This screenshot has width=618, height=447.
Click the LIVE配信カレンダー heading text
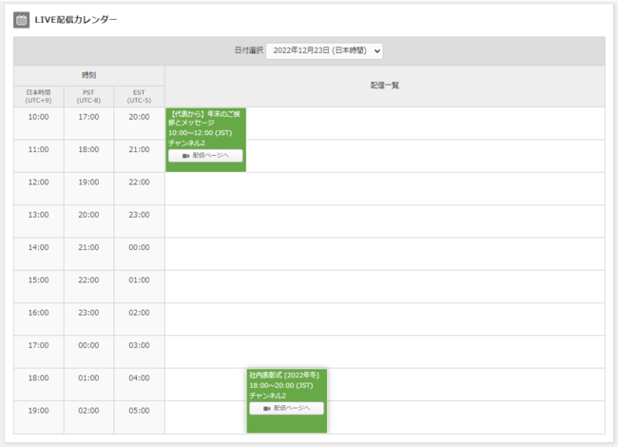tap(76, 20)
